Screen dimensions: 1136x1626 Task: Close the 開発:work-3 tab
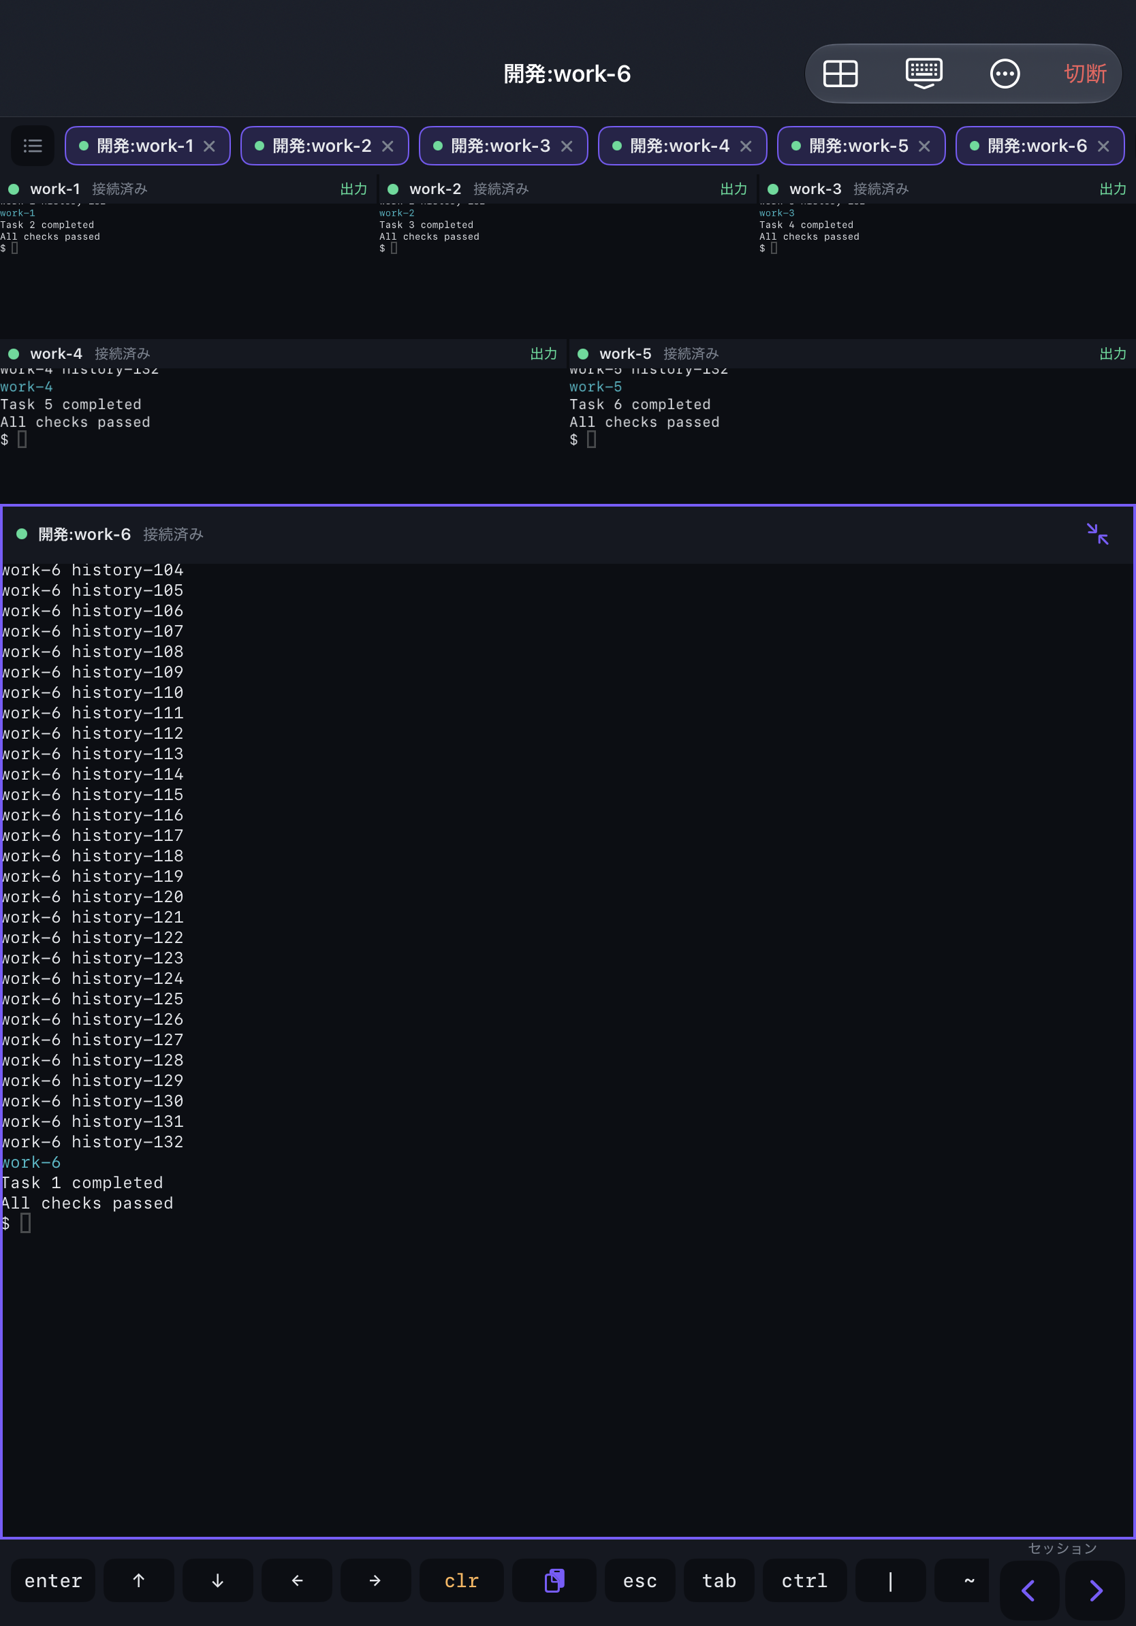[567, 146]
